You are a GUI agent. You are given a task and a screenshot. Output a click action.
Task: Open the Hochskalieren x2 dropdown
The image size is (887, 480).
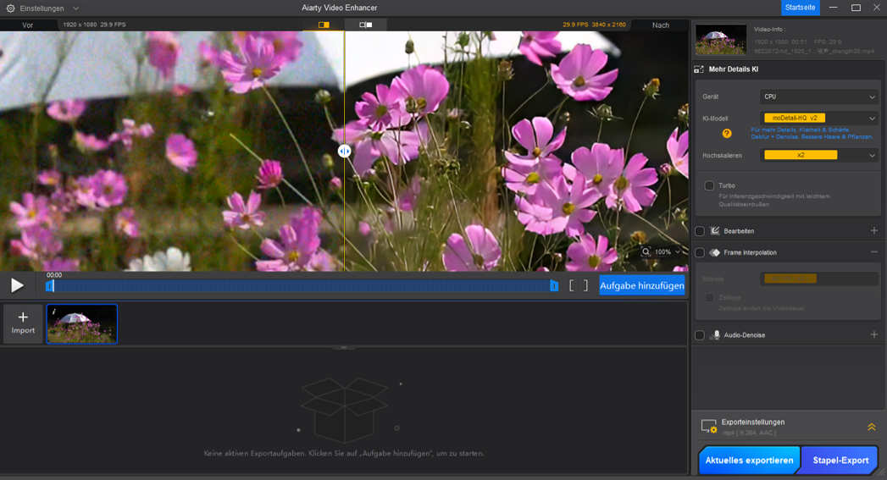click(x=819, y=155)
